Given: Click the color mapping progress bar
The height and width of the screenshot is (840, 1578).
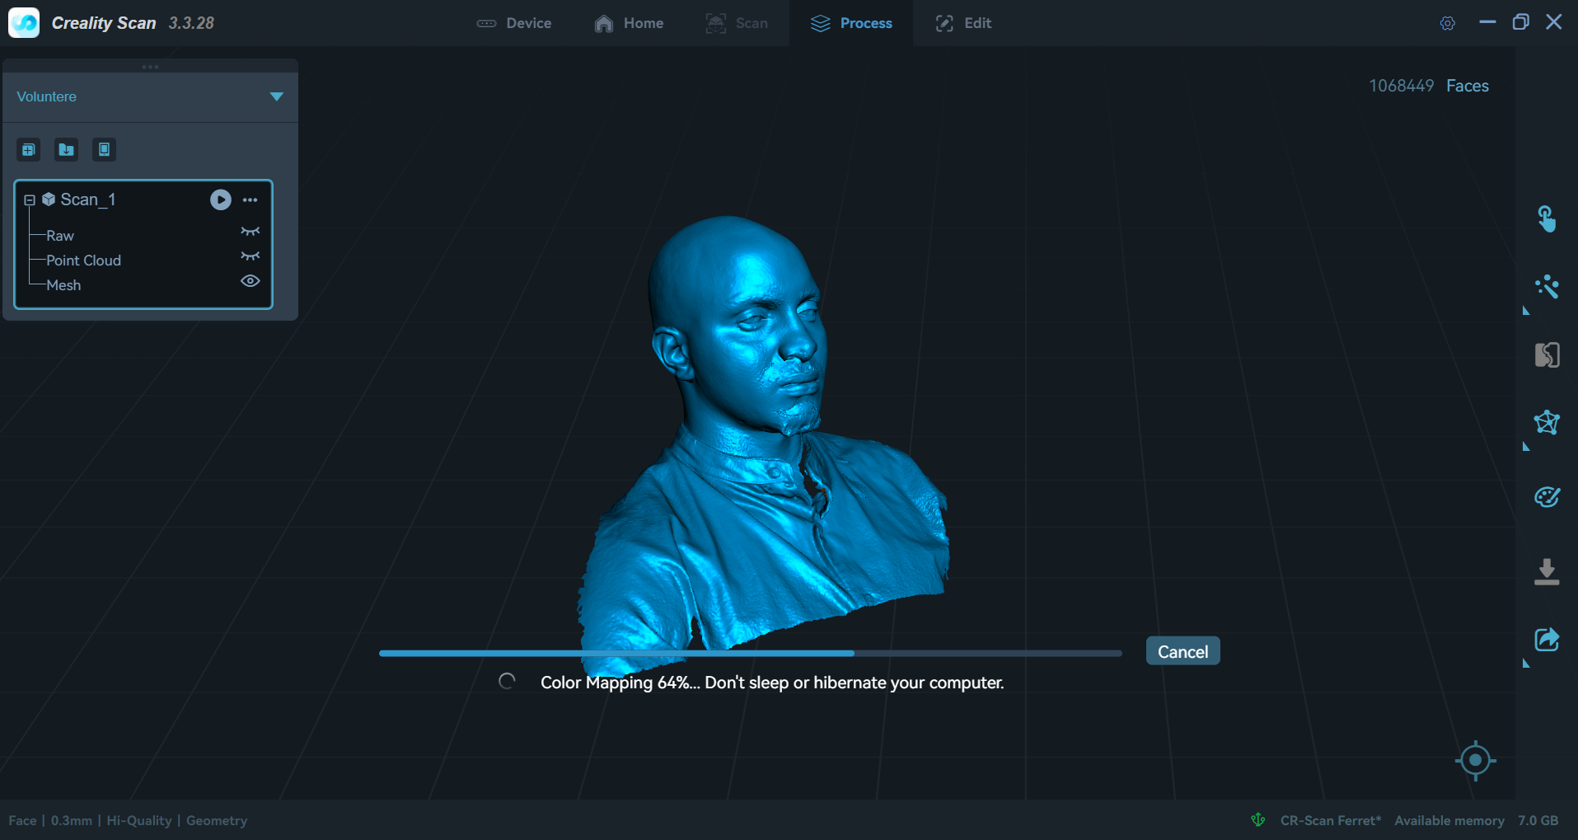Looking at the screenshot, I should point(750,653).
